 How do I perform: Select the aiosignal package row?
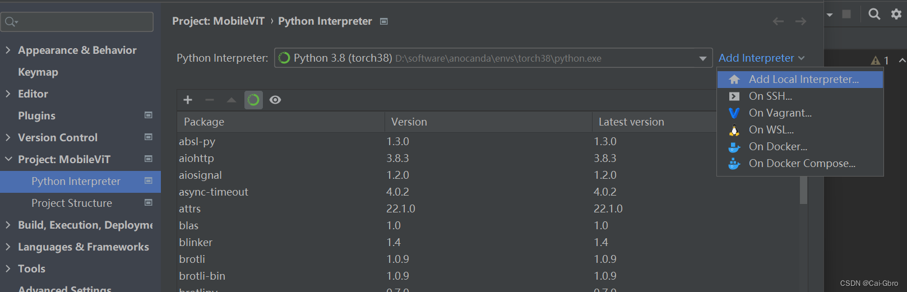488,175
